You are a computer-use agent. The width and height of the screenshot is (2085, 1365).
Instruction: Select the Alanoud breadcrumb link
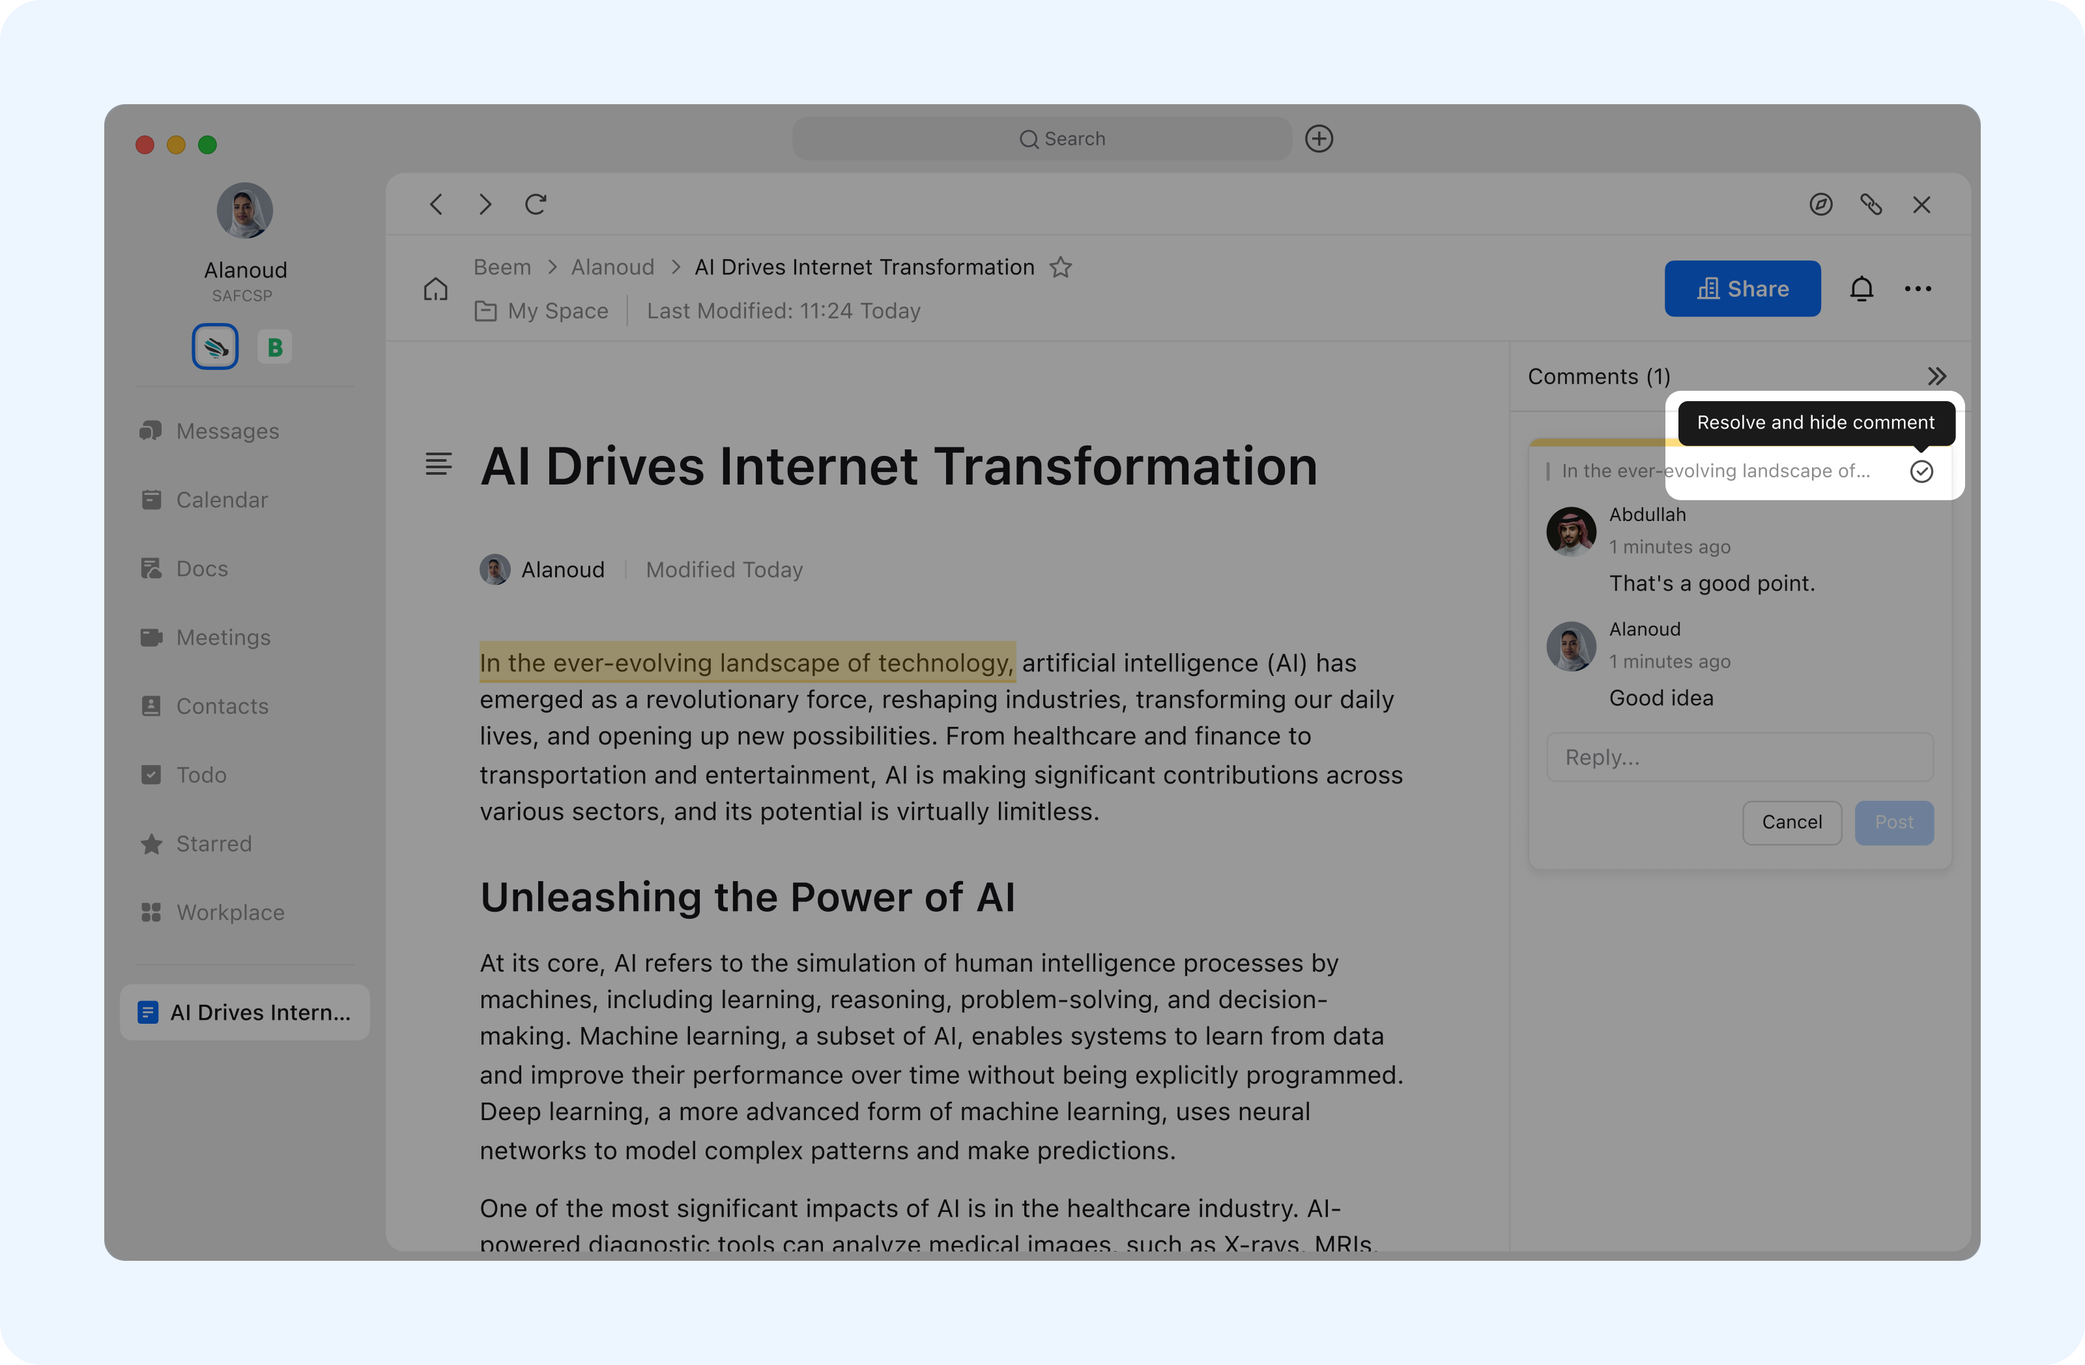tap(612, 267)
